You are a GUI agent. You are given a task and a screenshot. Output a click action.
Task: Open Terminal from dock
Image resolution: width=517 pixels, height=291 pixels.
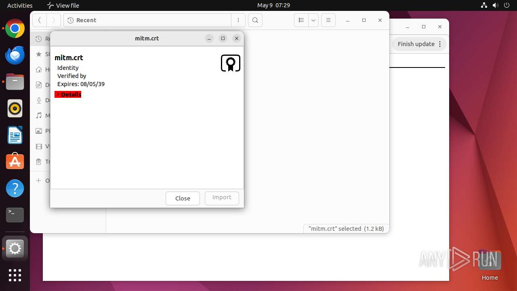(15, 215)
